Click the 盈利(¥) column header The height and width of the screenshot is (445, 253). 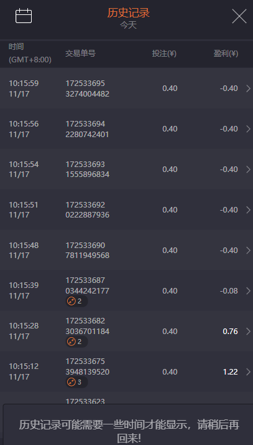pyautogui.click(x=226, y=54)
